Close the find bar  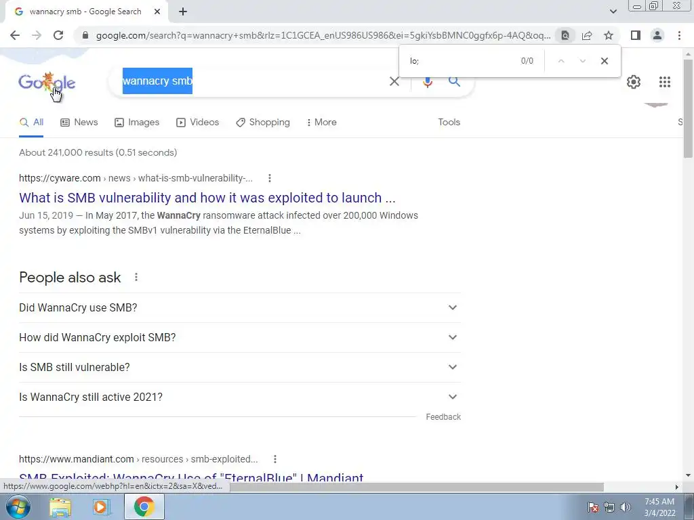click(604, 61)
